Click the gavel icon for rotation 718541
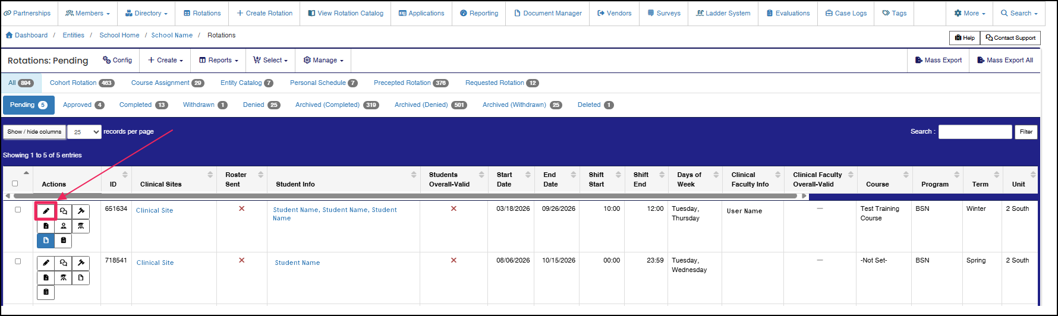Viewport: 1058px width, 316px height. (x=81, y=263)
